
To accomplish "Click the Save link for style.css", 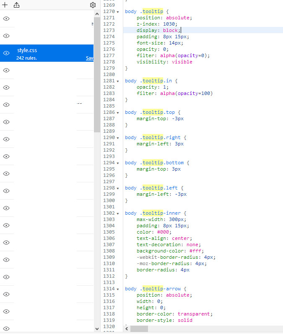I will click(89, 58).
